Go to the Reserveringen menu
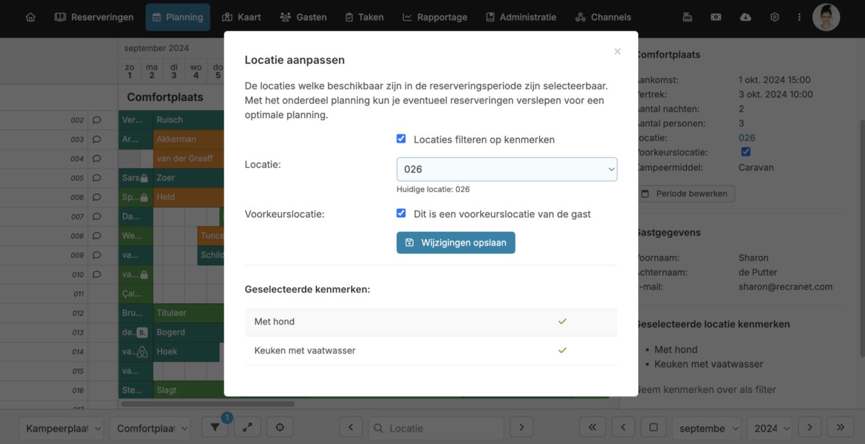 click(x=94, y=17)
